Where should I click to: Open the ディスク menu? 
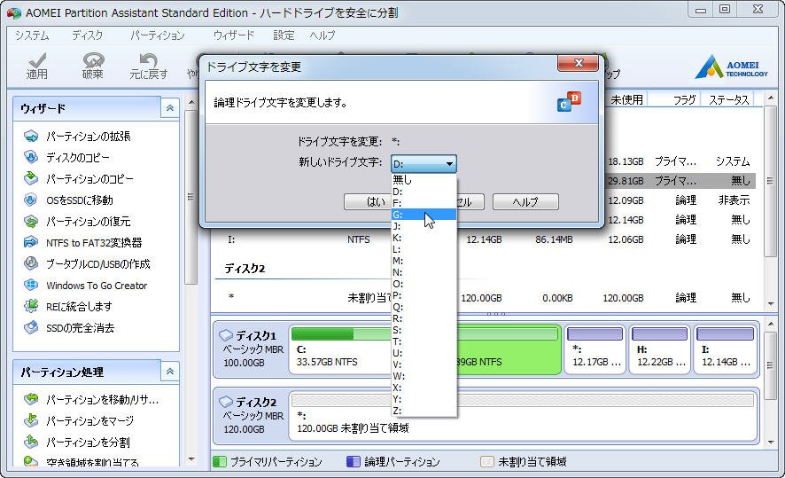pos(87,35)
